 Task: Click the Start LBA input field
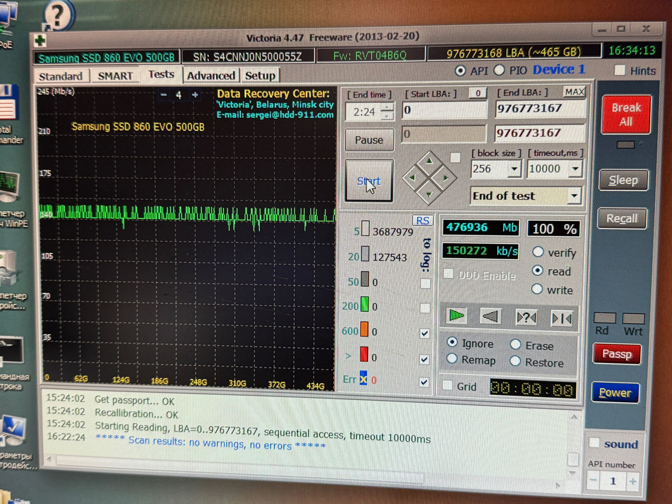coord(444,110)
